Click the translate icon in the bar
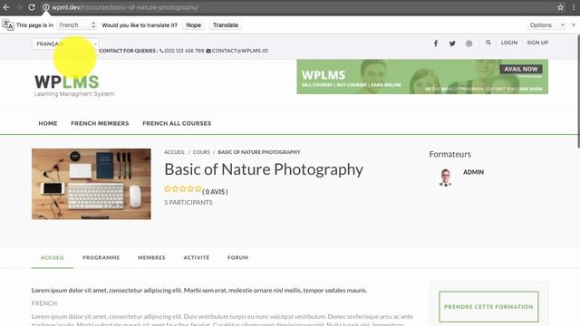580x326 pixels. [8, 25]
